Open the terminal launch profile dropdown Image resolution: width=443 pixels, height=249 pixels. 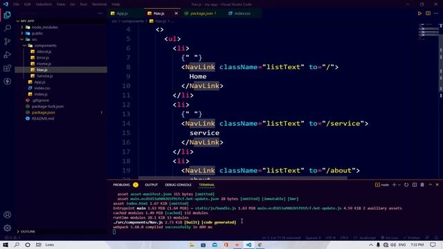click(x=399, y=185)
